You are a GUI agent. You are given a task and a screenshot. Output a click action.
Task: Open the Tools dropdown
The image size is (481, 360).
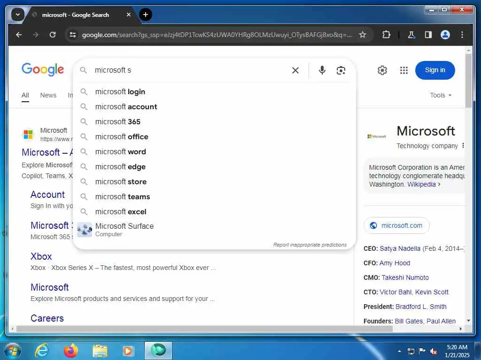click(441, 95)
